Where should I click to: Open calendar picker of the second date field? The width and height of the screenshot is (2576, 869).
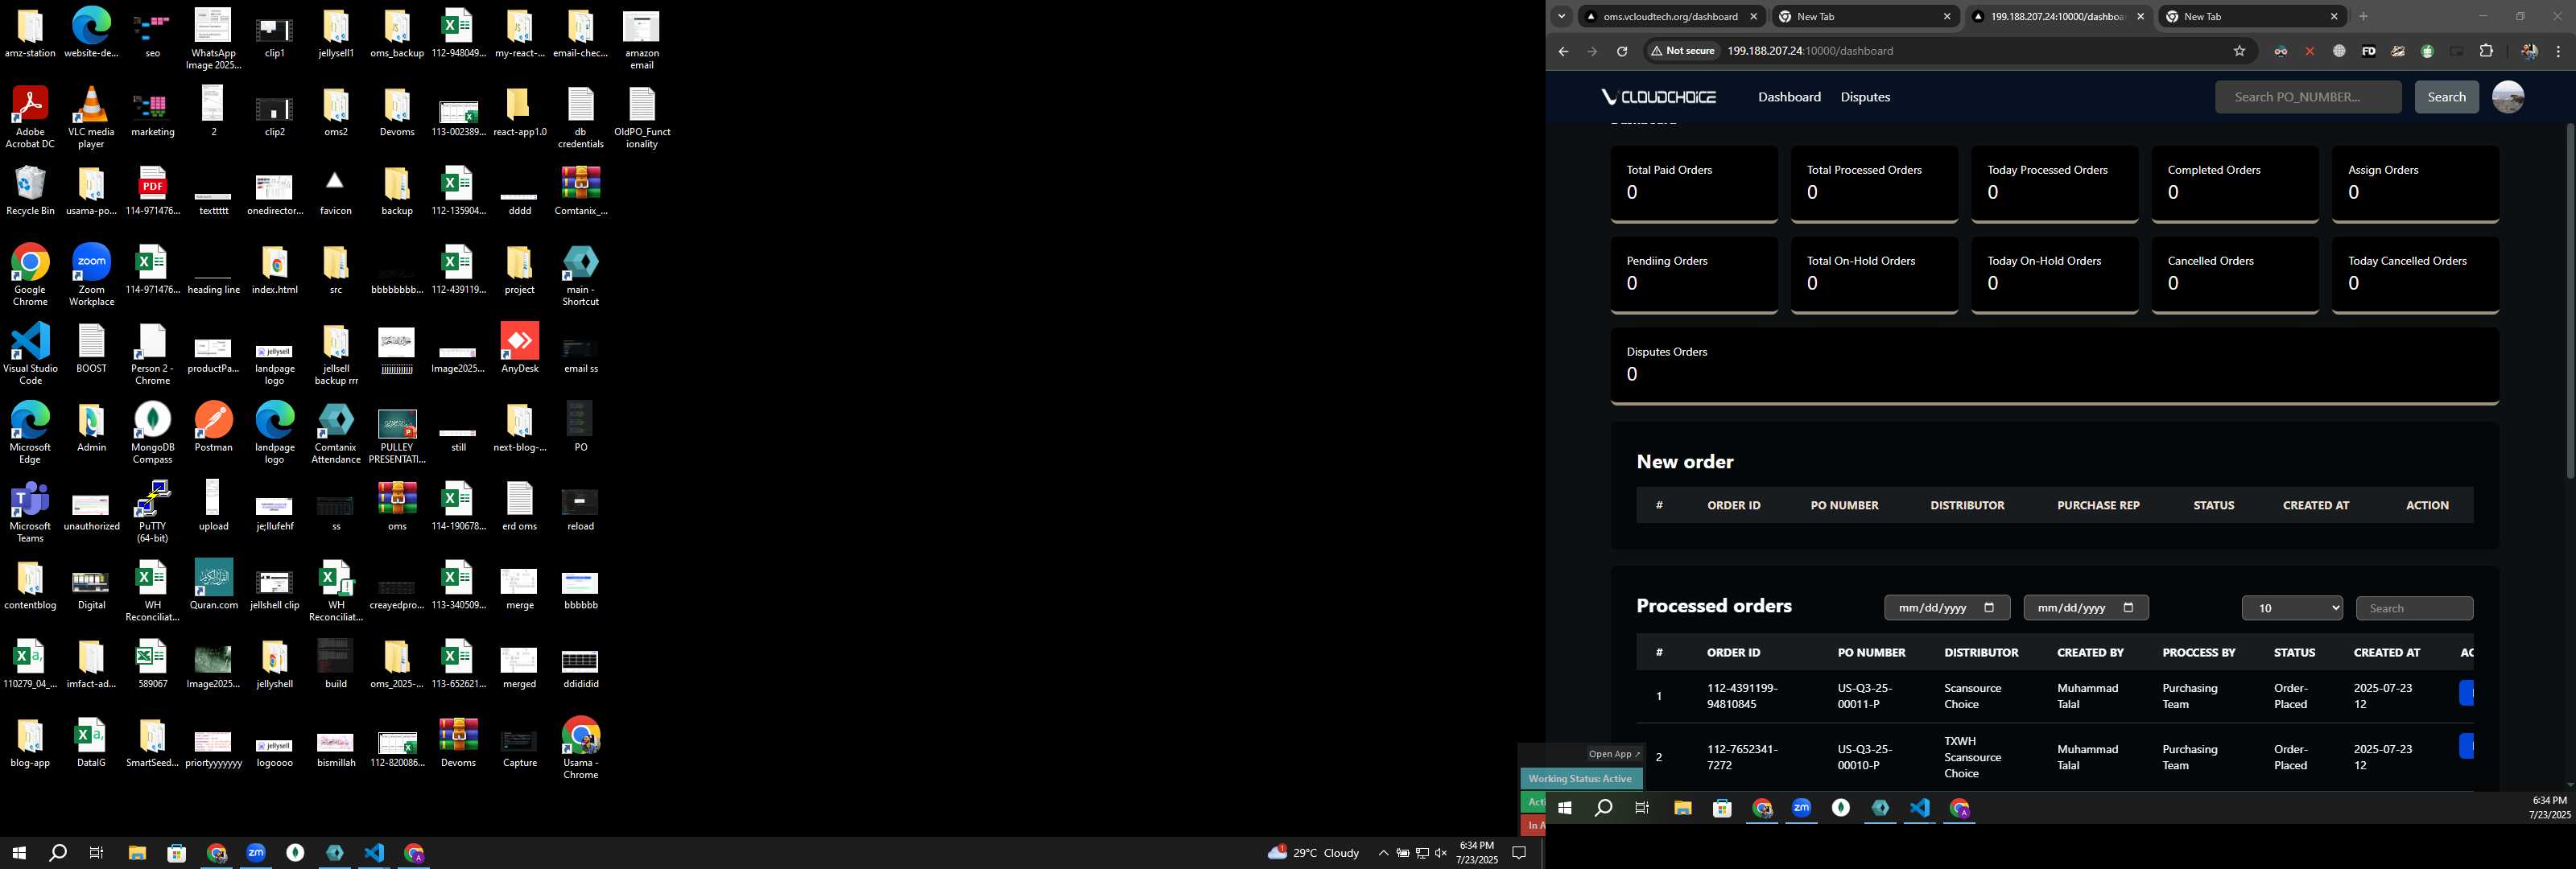click(2128, 608)
